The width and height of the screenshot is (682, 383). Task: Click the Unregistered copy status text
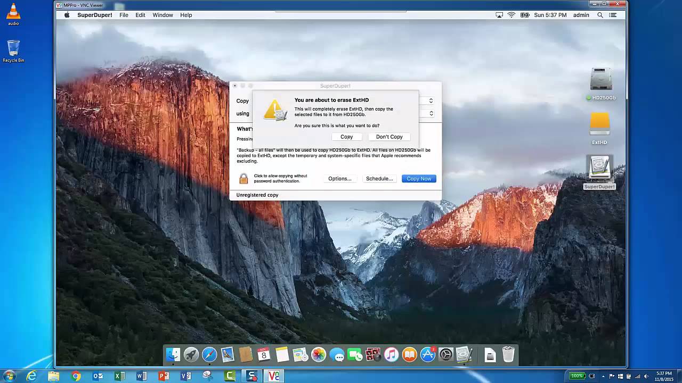pos(257,195)
